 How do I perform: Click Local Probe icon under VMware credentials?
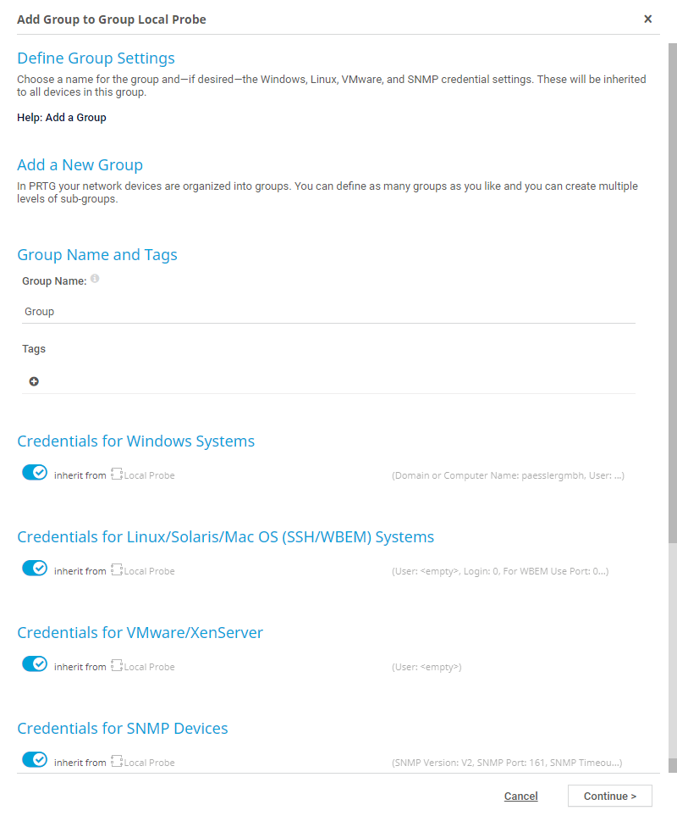(118, 666)
